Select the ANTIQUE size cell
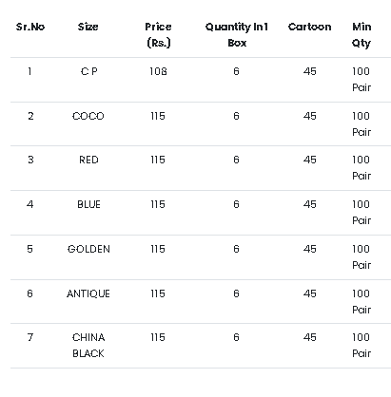This screenshot has height=397, width=391. [88, 293]
